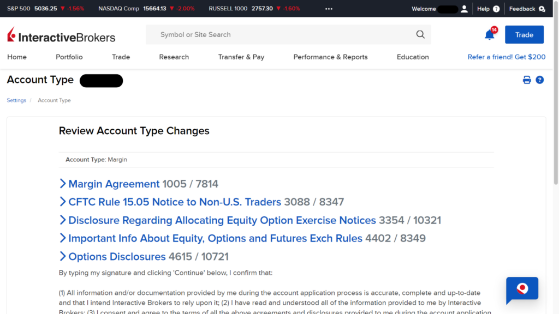The image size is (559, 314).
Task: Open the Home menu
Action: 17,57
